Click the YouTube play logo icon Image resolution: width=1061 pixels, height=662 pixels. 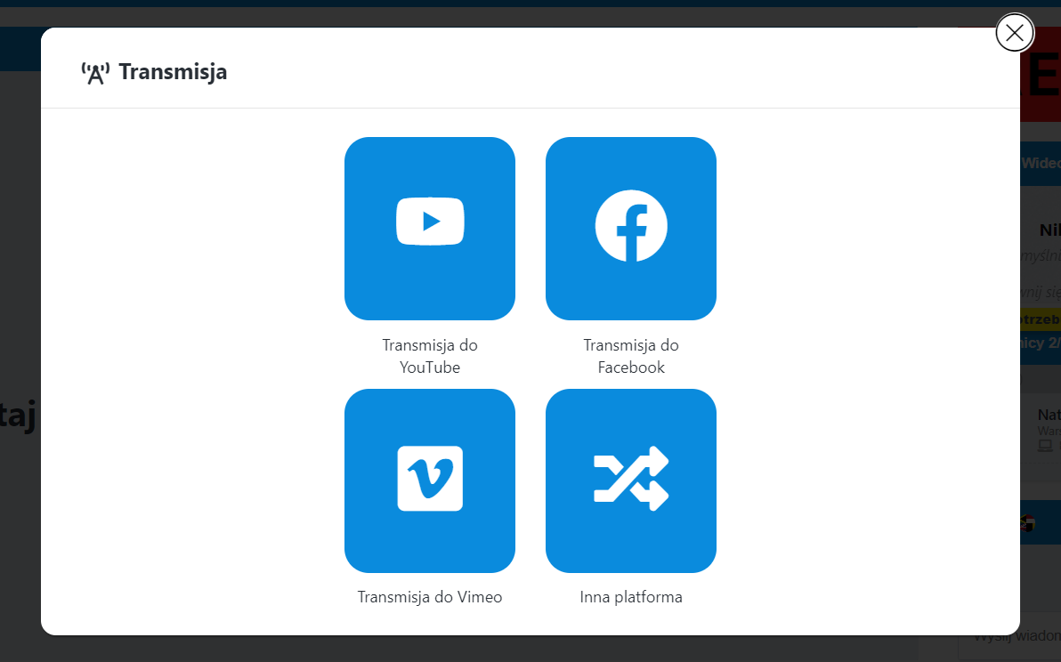coord(430,221)
